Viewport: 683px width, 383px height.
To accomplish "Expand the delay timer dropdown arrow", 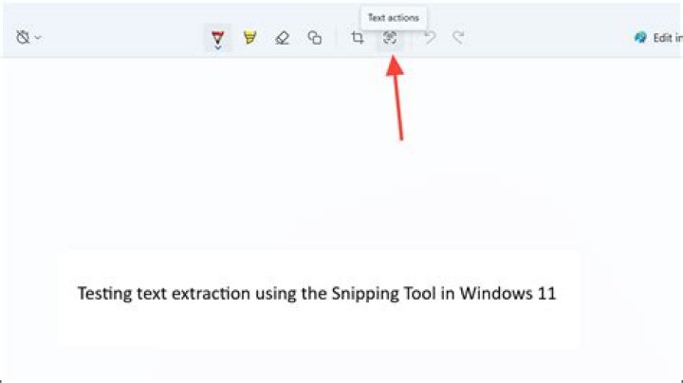I will click(x=38, y=38).
